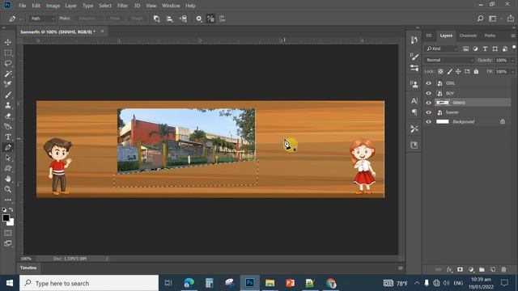
Task: Click the Make Mask button
Action: [115, 19]
